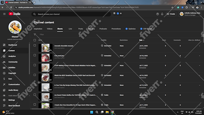Open Avocado chocolate mousse thumbnail
This screenshot has width=204, height=115.
[x=45, y=48]
